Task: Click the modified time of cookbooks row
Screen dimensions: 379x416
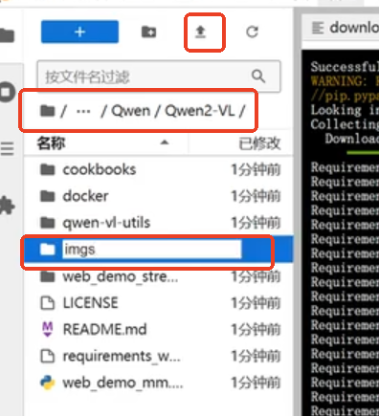Action: point(256,169)
